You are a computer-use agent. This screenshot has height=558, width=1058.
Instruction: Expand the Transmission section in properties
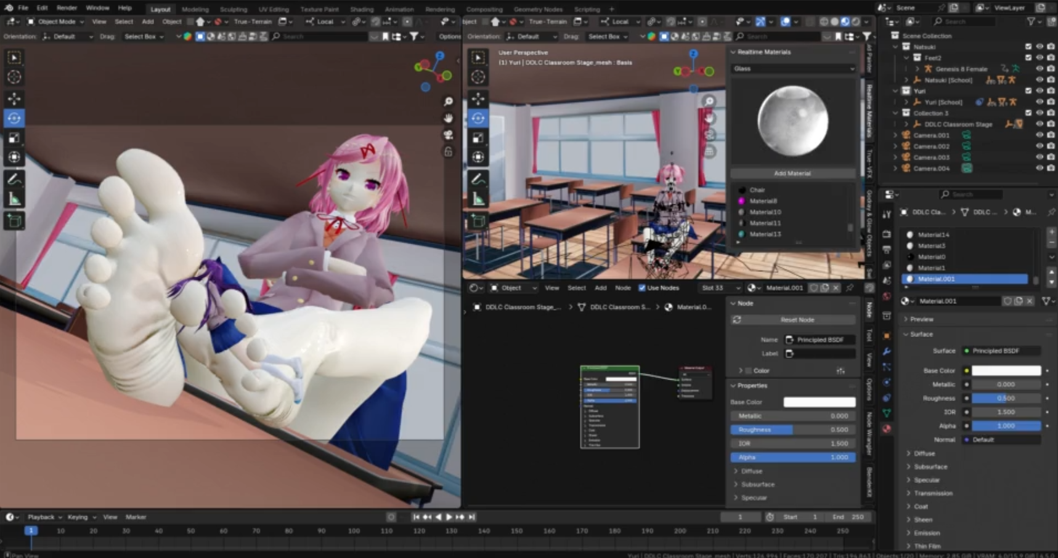click(x=933, y=493)
